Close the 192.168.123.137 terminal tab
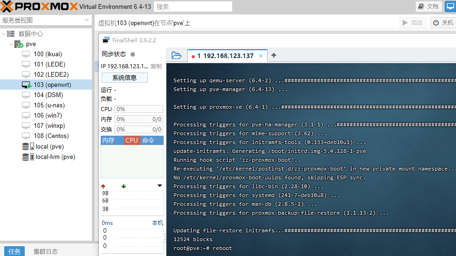The image size is (456, 256). (x=261, y=56)
